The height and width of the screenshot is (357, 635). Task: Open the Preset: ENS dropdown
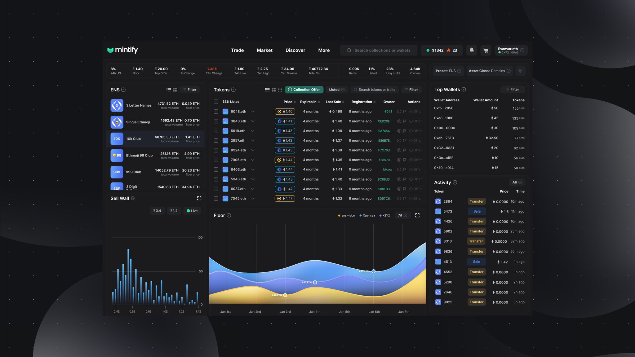[x=448, y=71]
